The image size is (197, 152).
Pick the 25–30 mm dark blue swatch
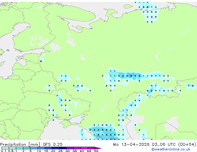click(x=62, y=148)
